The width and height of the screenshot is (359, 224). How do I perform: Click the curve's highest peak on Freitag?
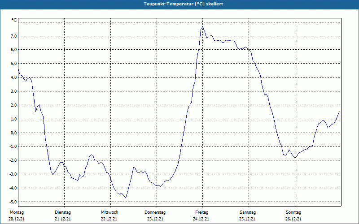(x=203, y=27)
